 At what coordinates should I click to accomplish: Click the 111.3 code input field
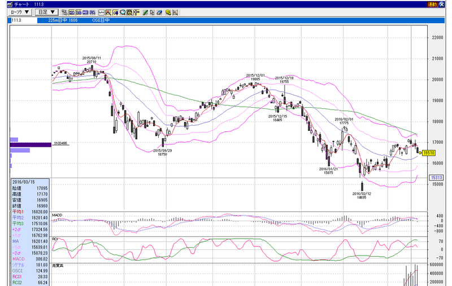24,20
